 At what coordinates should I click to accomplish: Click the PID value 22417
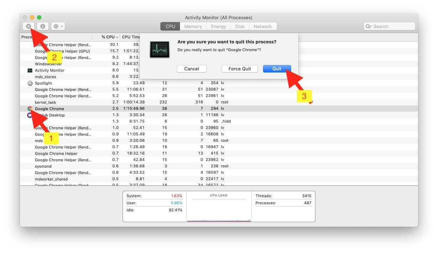coord(212,179)
